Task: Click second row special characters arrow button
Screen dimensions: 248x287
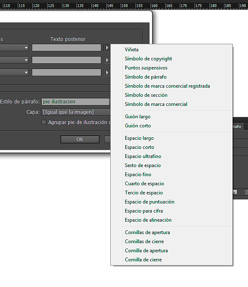Action: point(107,60)
